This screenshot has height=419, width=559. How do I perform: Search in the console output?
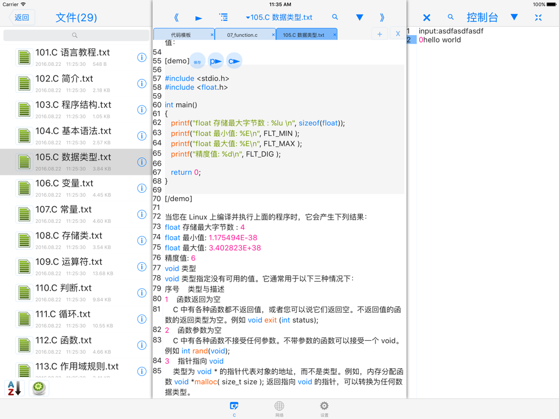(451, 17)
